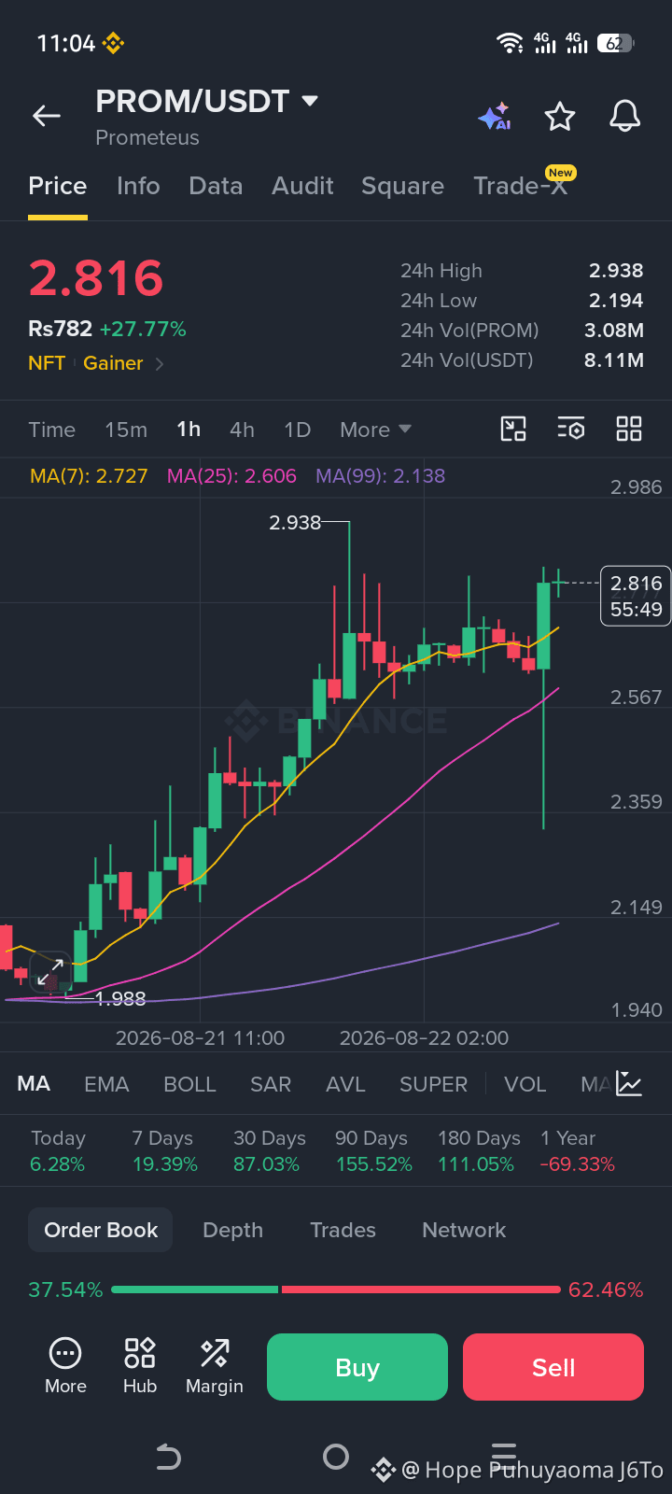
Task: Switch to the Price tab
Action: click(58, 186)
